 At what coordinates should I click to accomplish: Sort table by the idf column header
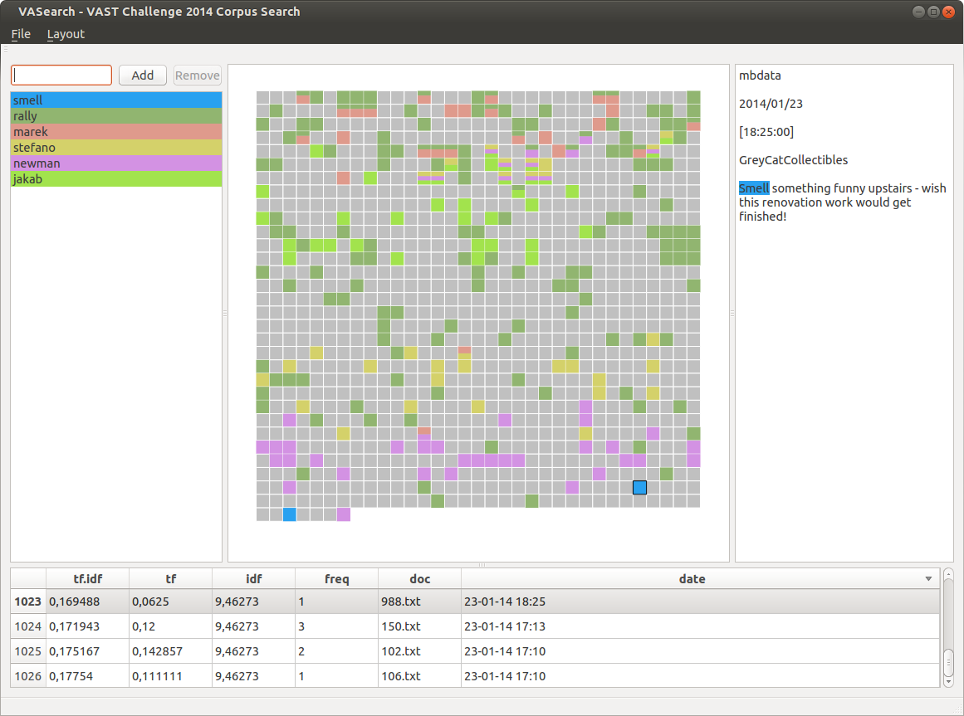(x=254, y=578)
